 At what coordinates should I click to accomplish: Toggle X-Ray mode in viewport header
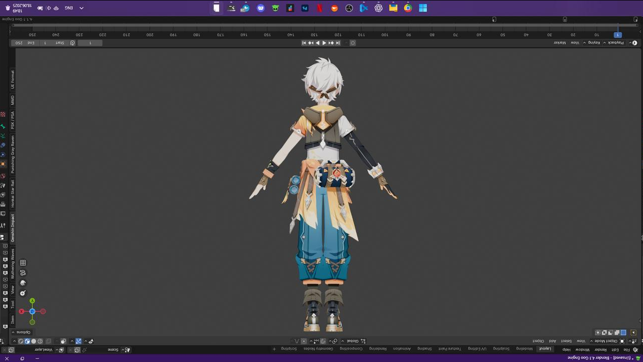click(x=48, y=341)
